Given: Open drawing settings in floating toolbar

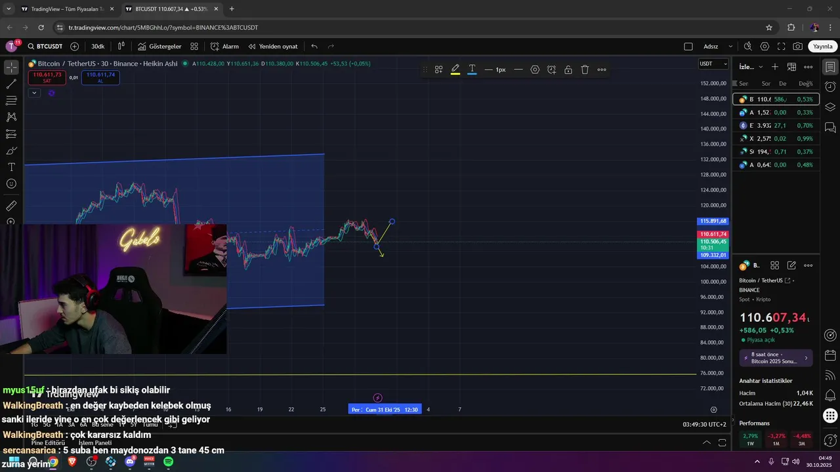Looking at the screenshot, I should pyautogui.click(x=535, y=69).
